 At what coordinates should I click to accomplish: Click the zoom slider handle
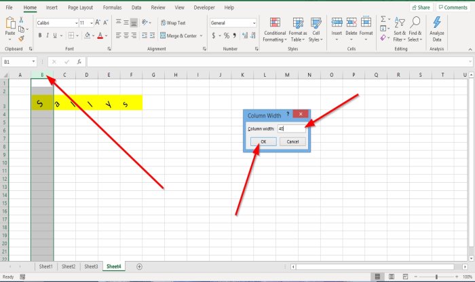click(436, 277)
